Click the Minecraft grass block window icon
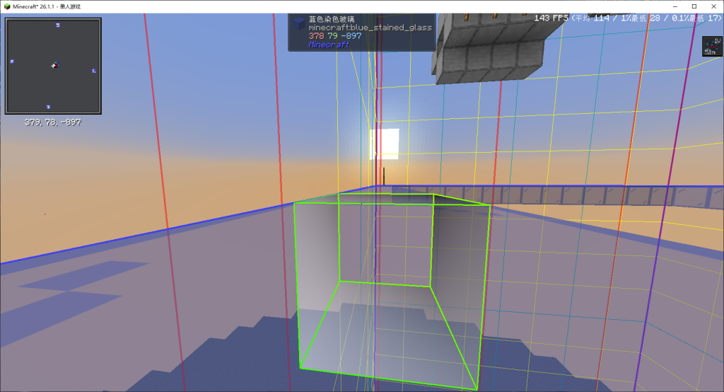The width and height of the screenshot is (724, 392). tap(7, 6)
